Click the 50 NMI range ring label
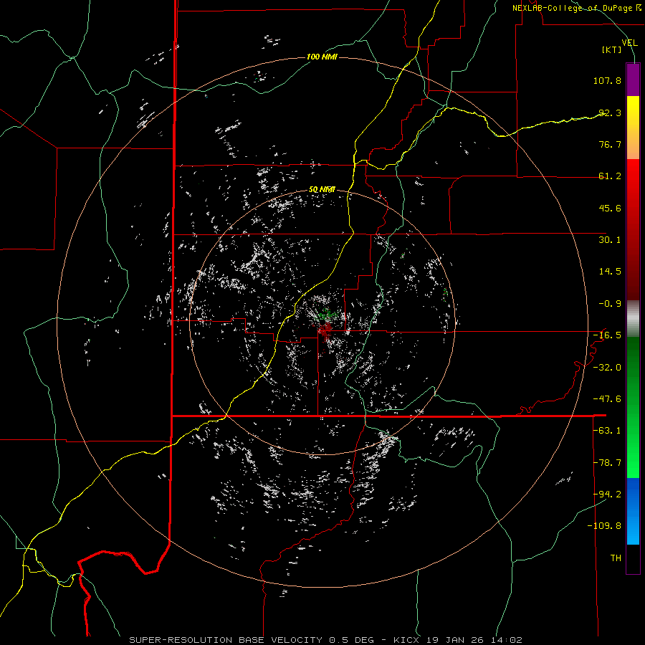This screenshot has height=645, width=645. [x=322, y=189]
